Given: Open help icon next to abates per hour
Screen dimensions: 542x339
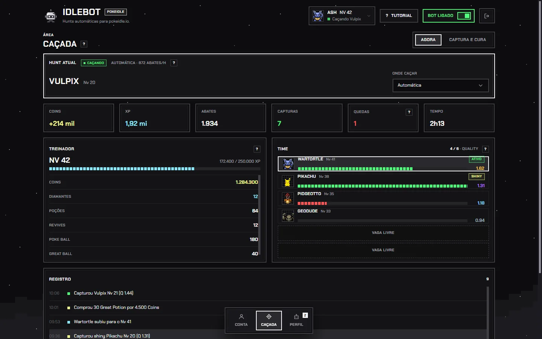Looking at the screenshot, I should coord(174,63).
